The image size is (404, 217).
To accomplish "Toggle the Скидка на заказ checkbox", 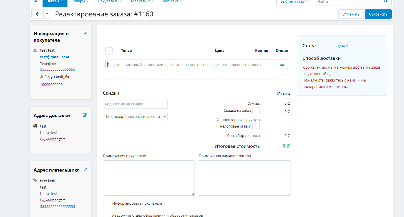I will (256, 111).
